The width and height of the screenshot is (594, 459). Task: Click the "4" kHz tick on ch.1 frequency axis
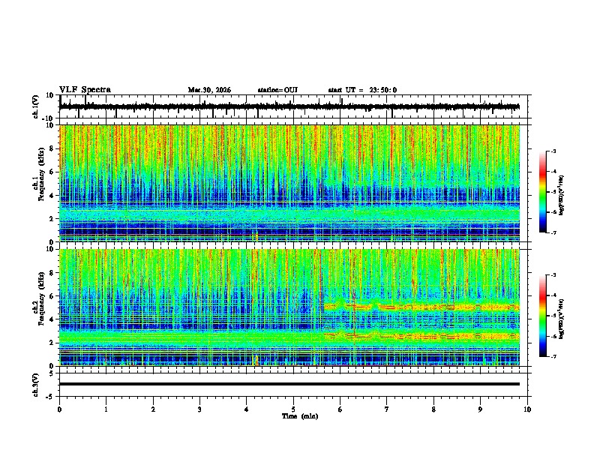click(x=52, y=196)
